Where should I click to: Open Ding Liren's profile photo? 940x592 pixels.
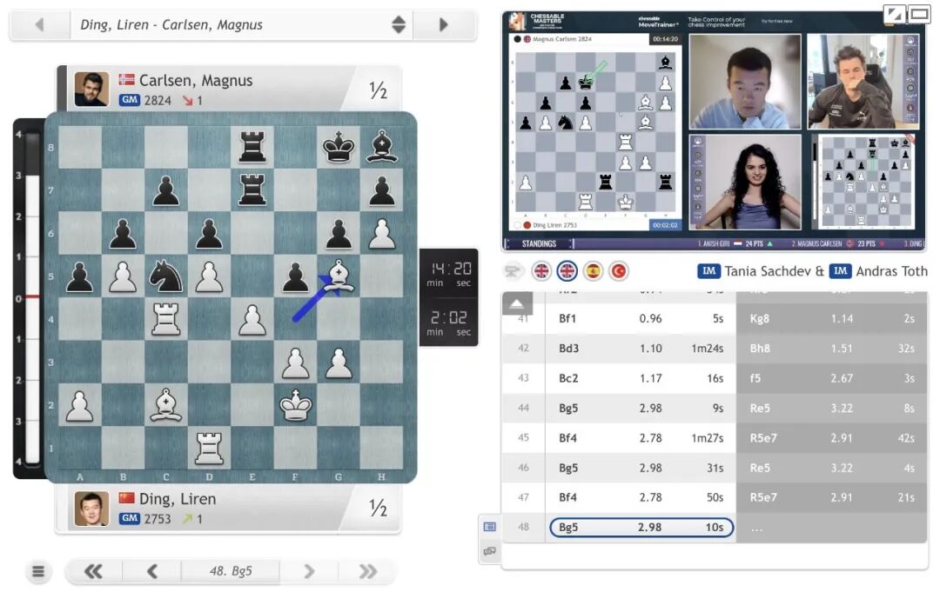pyautogui.click(x=91, y=509)
